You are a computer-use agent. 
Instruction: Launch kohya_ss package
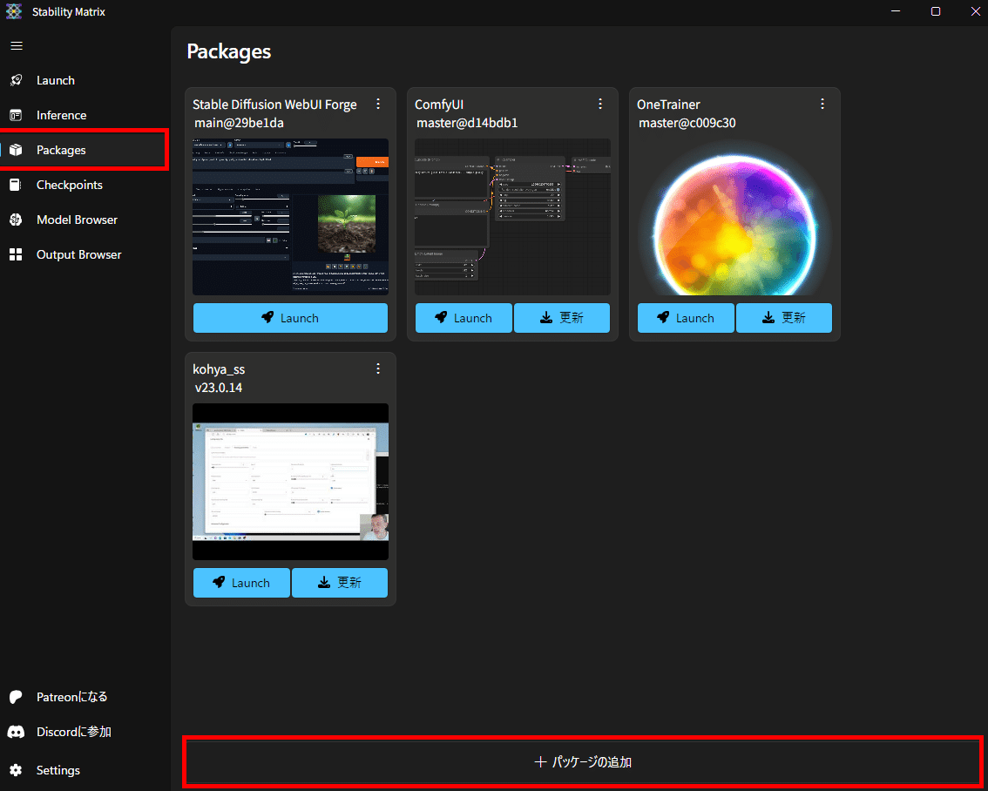click(x=241, y=583)
